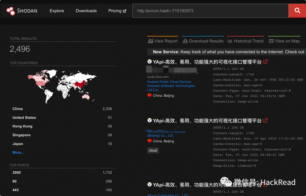The height and width of the screenshot is (196, 306).
Task: Click the cloud tag
Action: pyautogui.click(x=153, y=150)
